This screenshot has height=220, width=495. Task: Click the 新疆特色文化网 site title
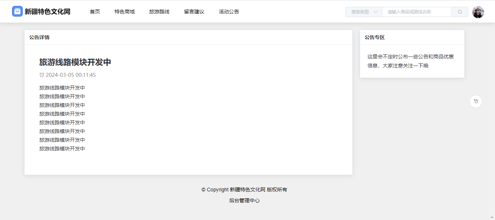[47, 12]
